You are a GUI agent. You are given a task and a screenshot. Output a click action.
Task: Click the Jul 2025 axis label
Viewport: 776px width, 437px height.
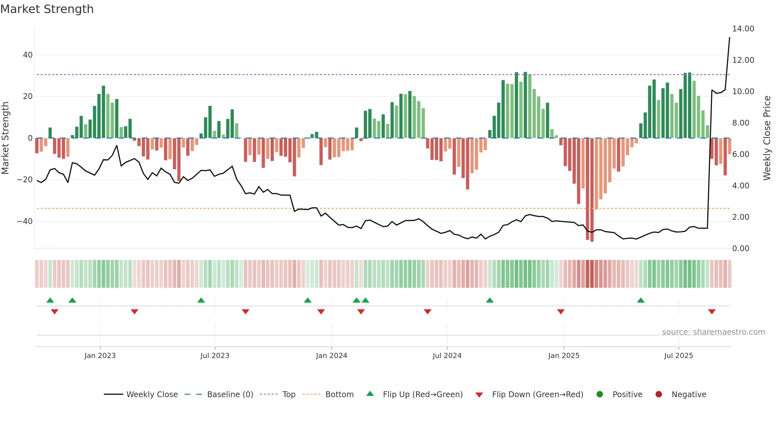tap(679, 355)
